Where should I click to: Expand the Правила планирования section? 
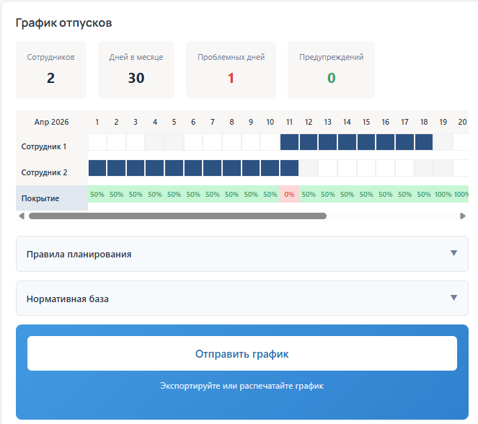[242, 254]
